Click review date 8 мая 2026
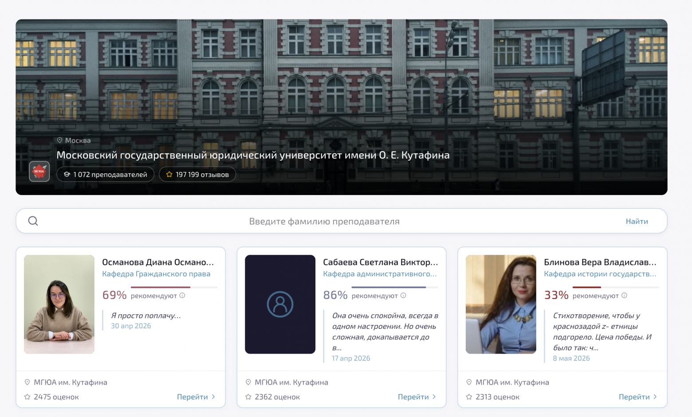This screenshot has width=692, height=417. coord(571,358)
